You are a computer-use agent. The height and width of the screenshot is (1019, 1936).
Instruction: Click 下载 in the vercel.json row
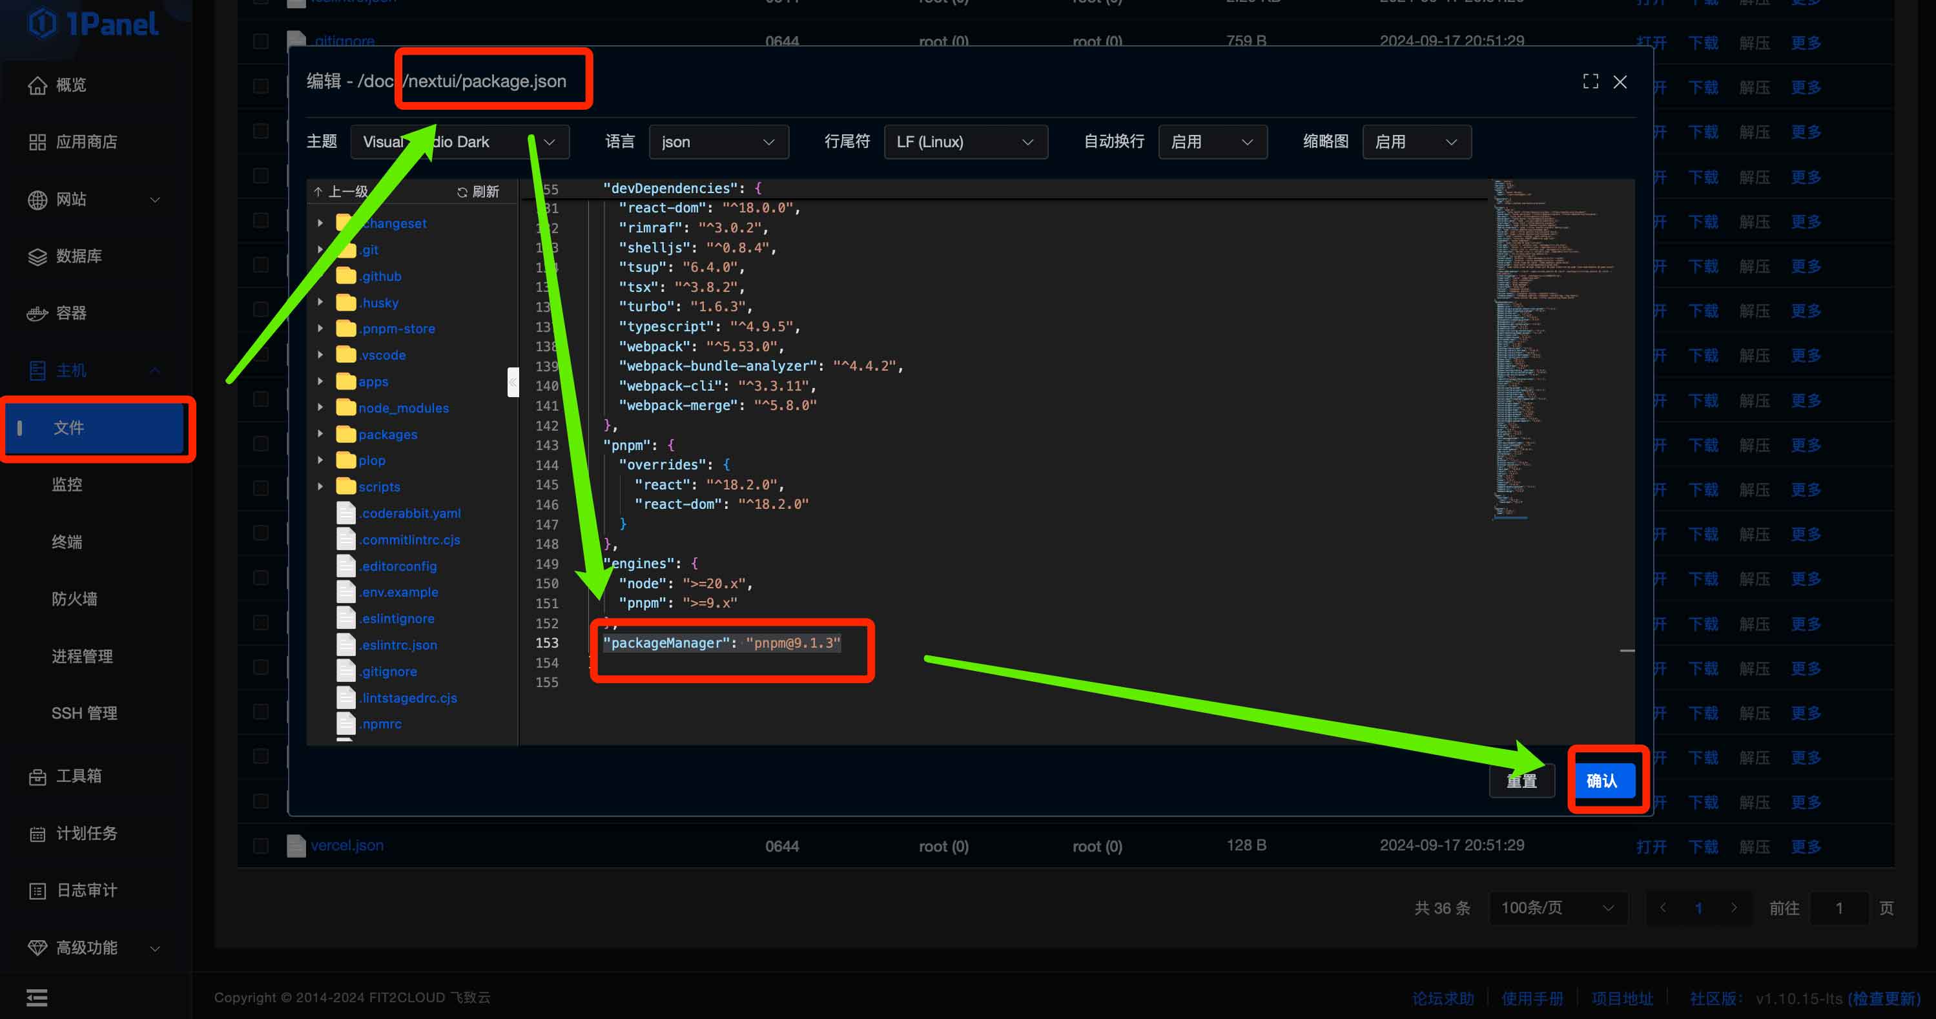(1703, 847)
